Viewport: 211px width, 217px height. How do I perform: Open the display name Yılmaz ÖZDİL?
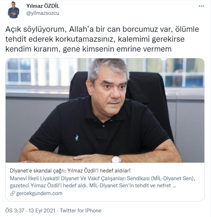(43, 6)
